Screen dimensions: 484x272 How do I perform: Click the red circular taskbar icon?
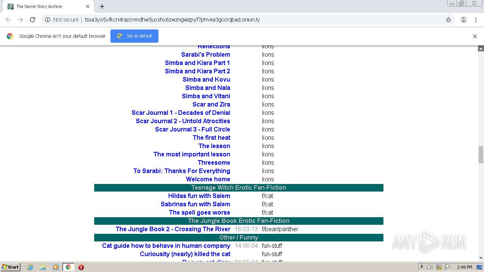coord(81,267)
